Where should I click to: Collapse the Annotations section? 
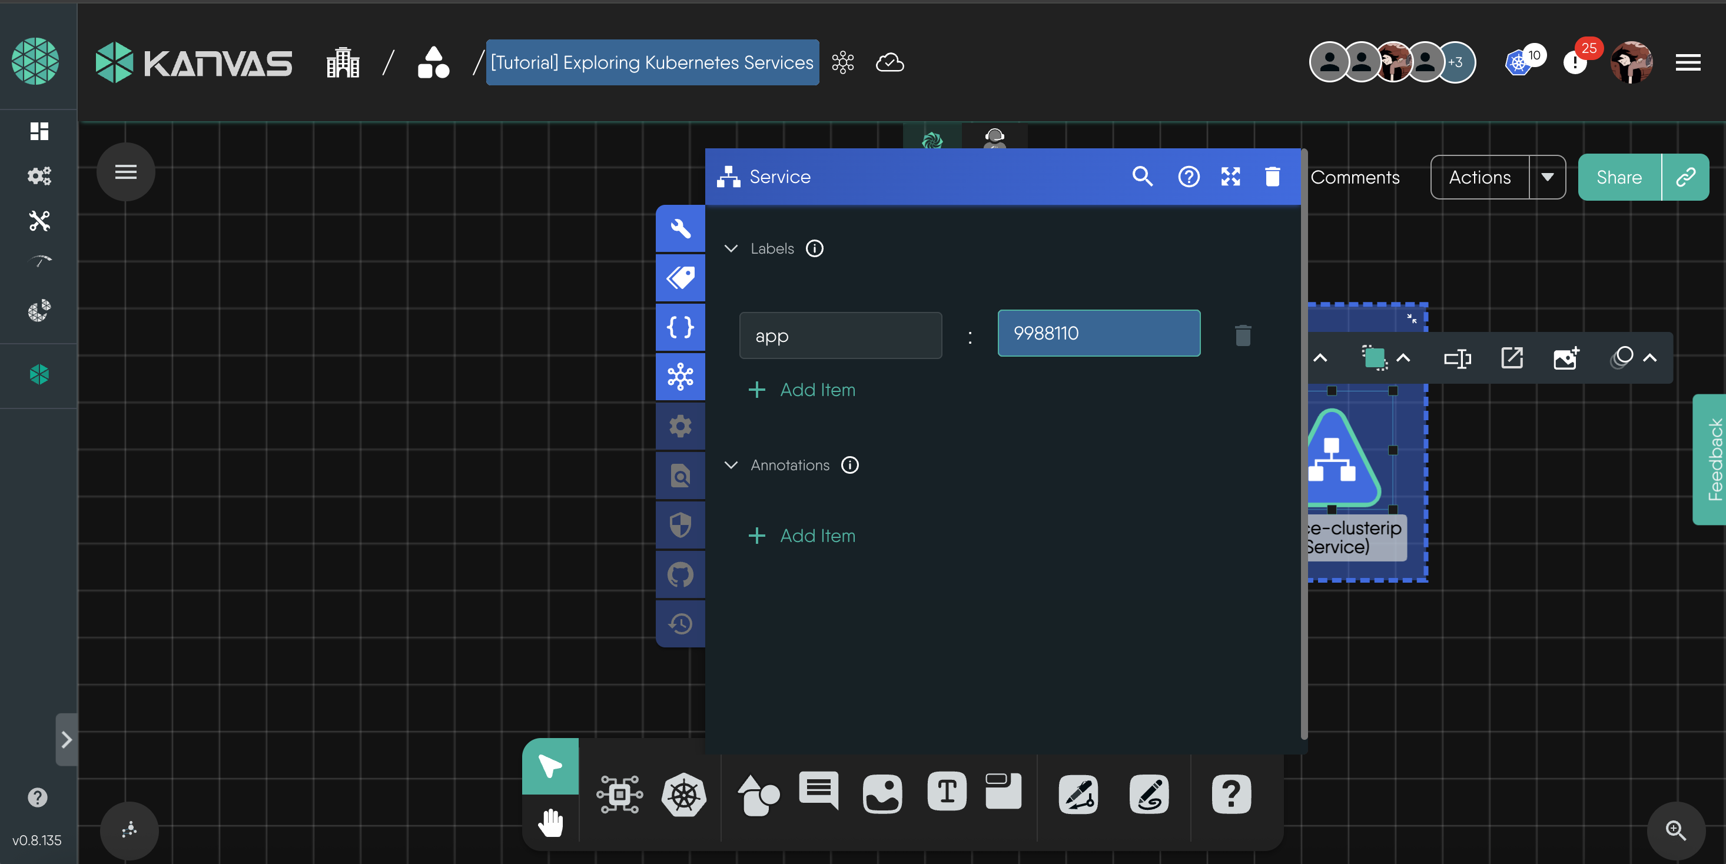tap(731, 465)
